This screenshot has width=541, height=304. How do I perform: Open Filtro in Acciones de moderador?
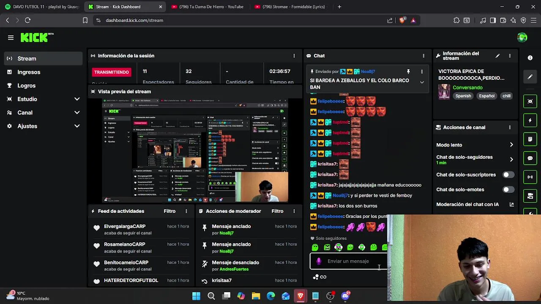click(x=277, y=211)
